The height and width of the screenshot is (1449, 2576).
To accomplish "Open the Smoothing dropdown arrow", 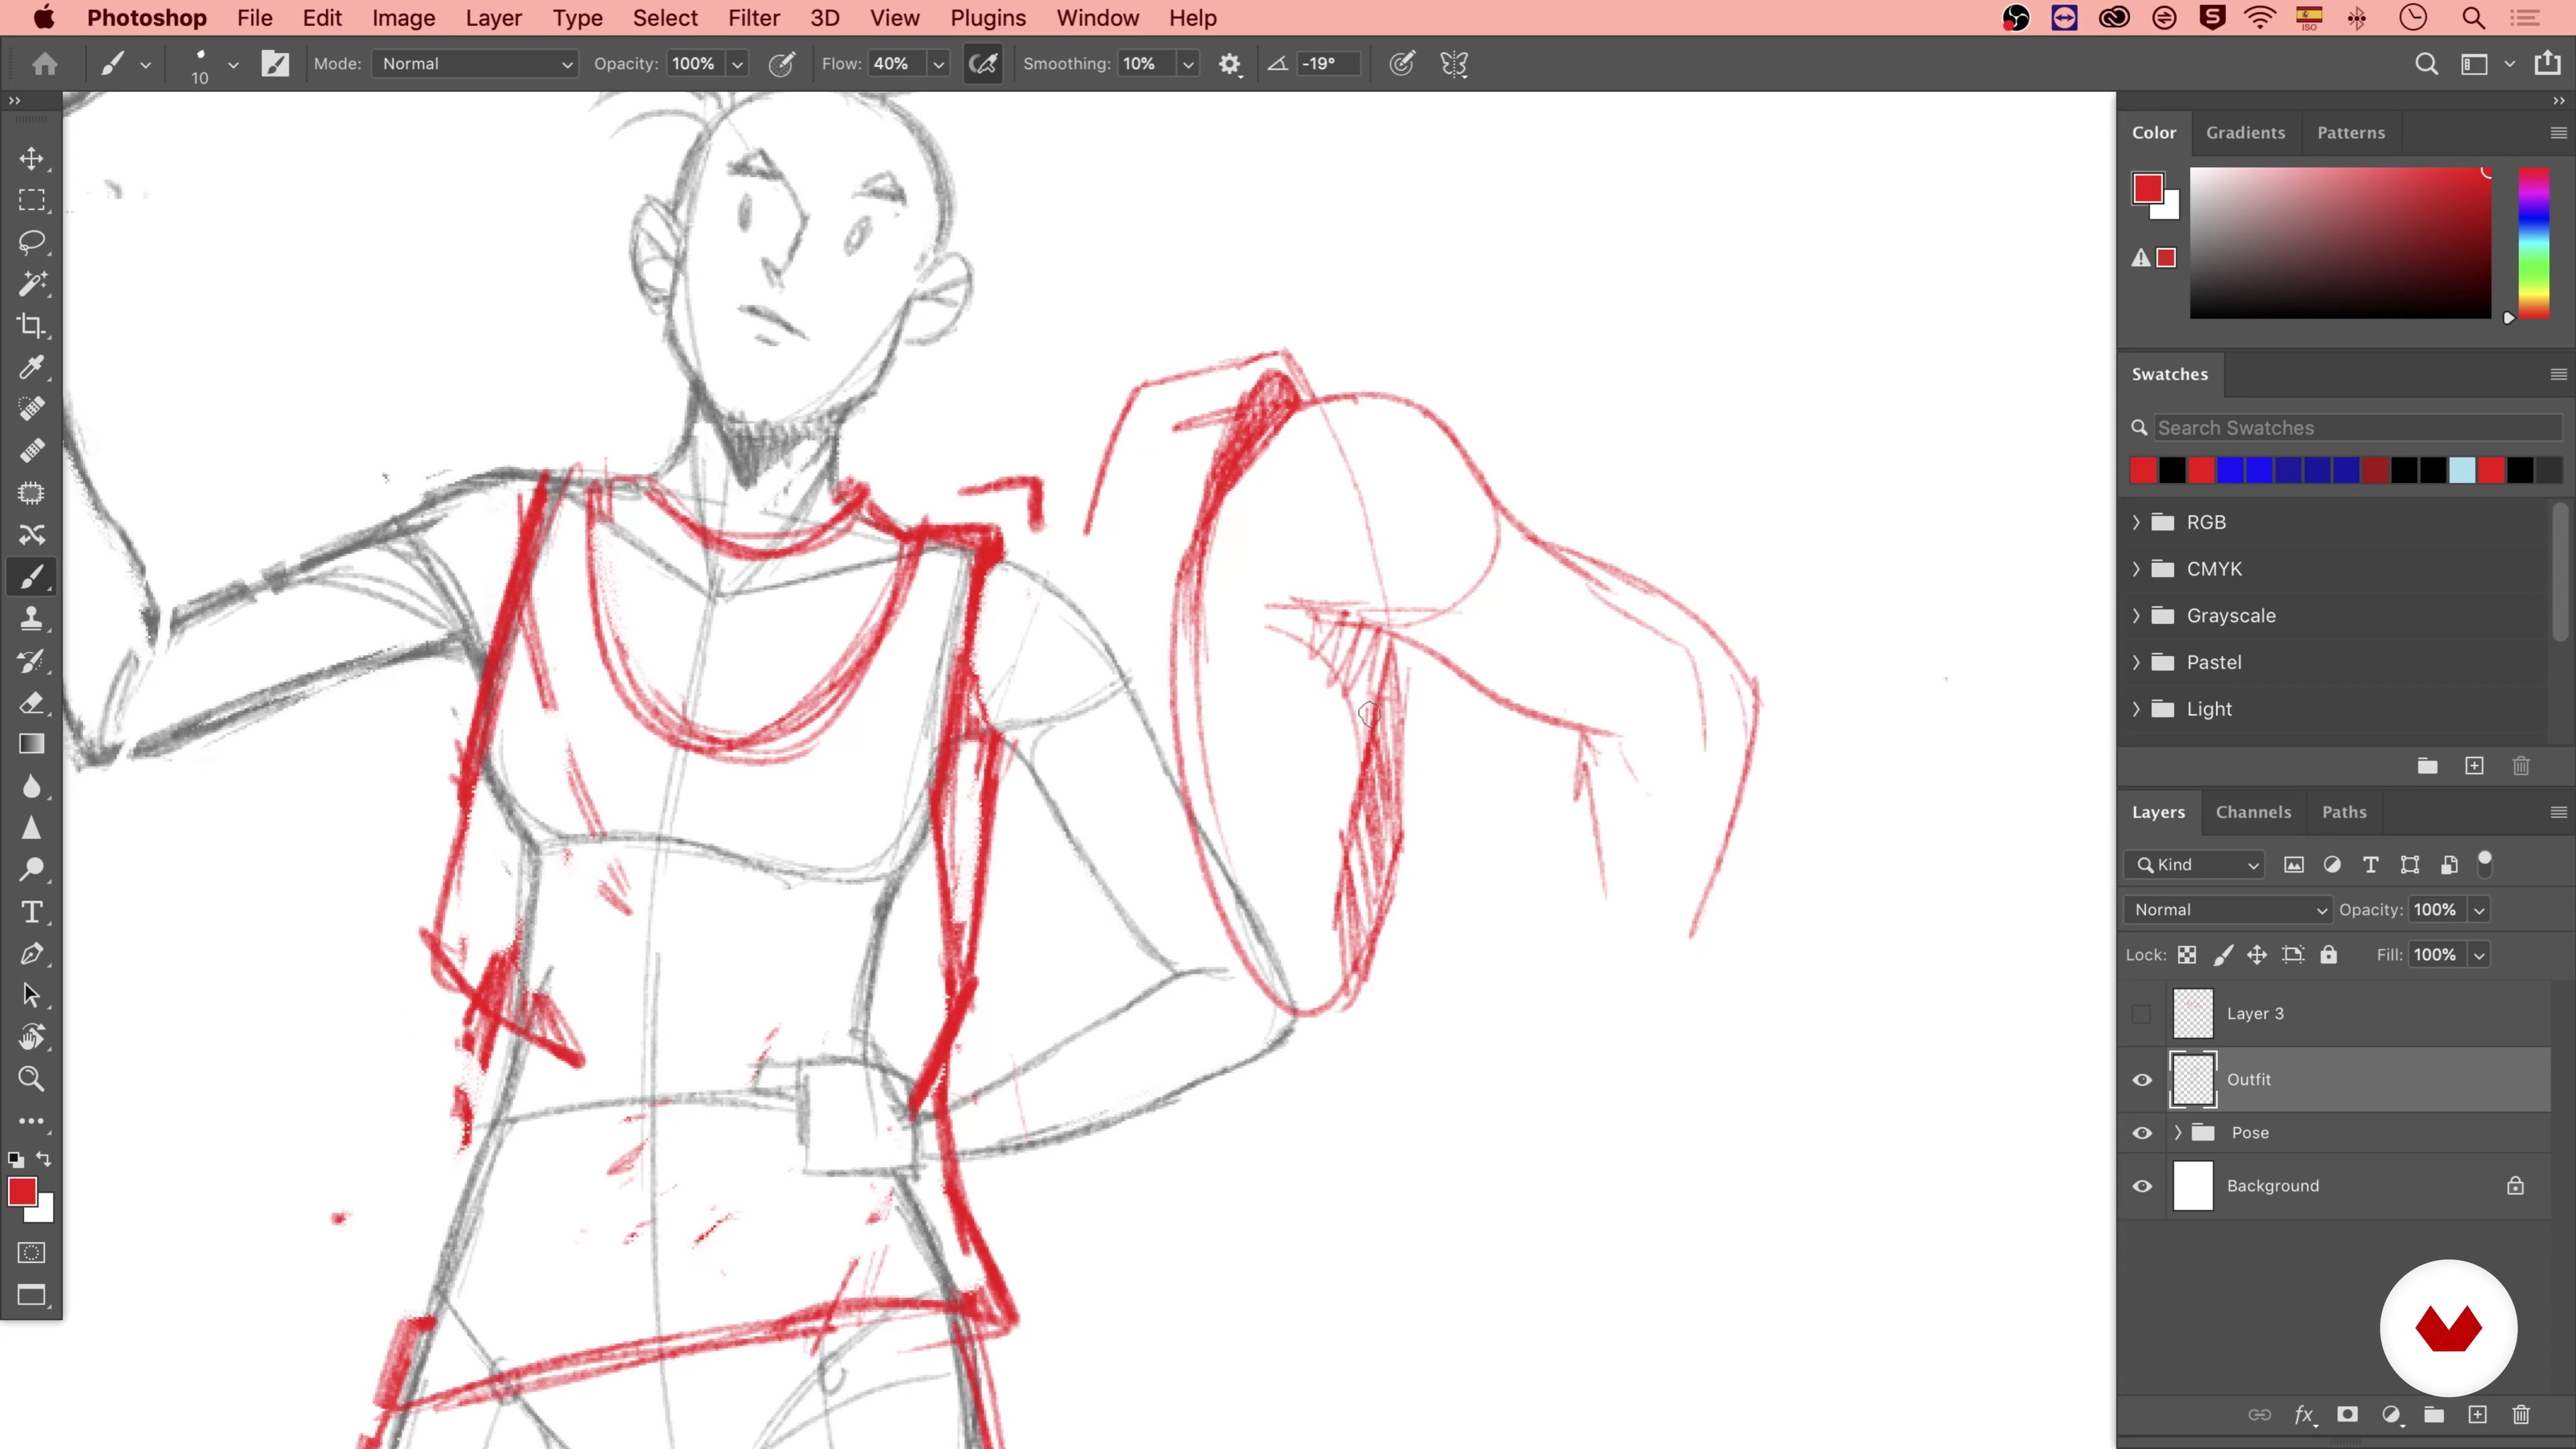I will click(x=1188, y=64).
